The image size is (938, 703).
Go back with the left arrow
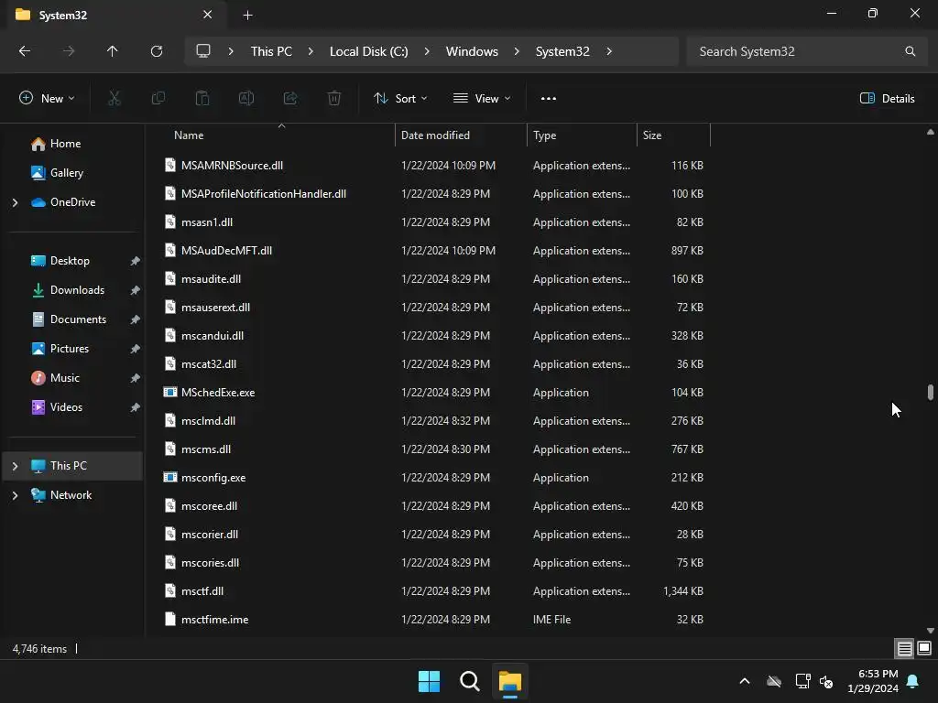pos(25,51)
